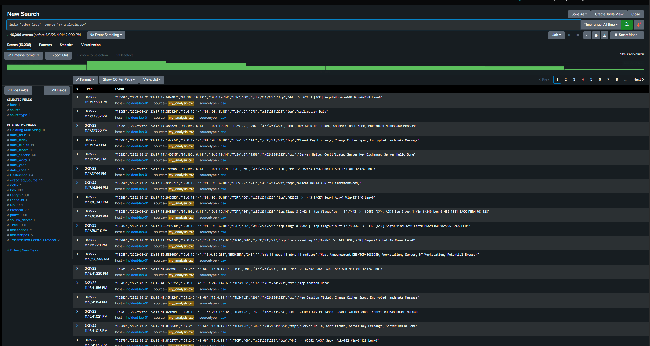Click Extract New Fields link
Viewport: 650px width, 346px height.
(x=23, y=250)
